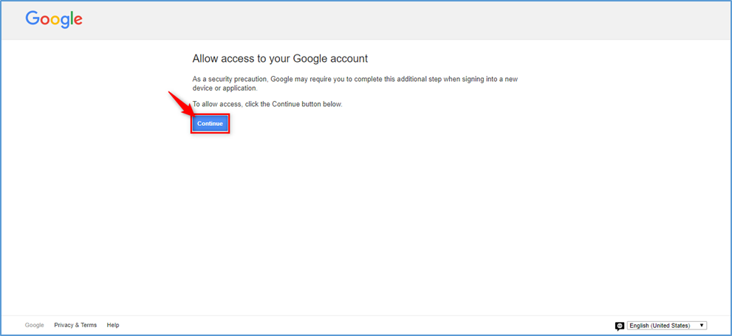Screen dimensions: 732x336
Task: Click the blue capital "G" of the logo
Action: 33,19
